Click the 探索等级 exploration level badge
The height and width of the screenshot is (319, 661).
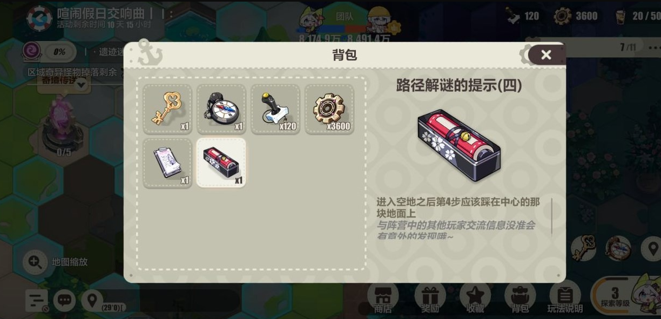[616, 296]
